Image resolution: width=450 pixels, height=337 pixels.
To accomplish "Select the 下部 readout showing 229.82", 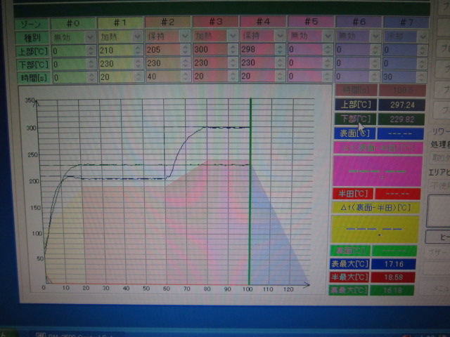I will [x=401, y=119].
